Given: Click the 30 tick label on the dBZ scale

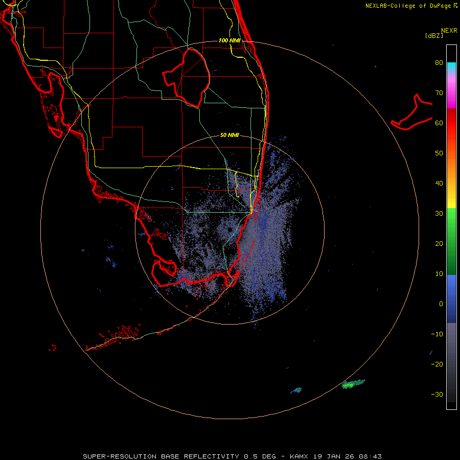Looking at the screenshot, I should (439, 214).
